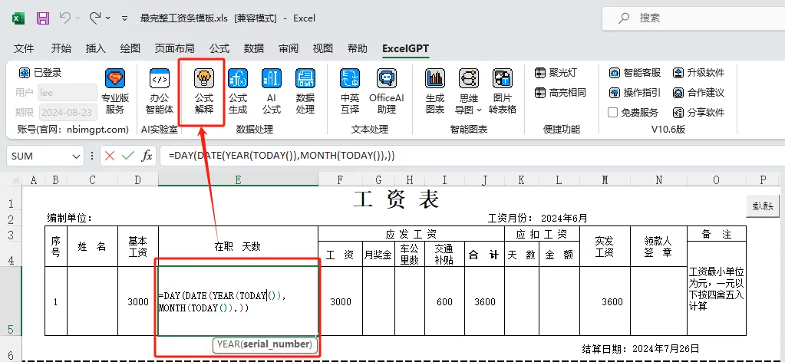This screenshot has height=362, width=785.
Task: Select the ExcelGPT ribbon tab
Action: tap(405, 48)
